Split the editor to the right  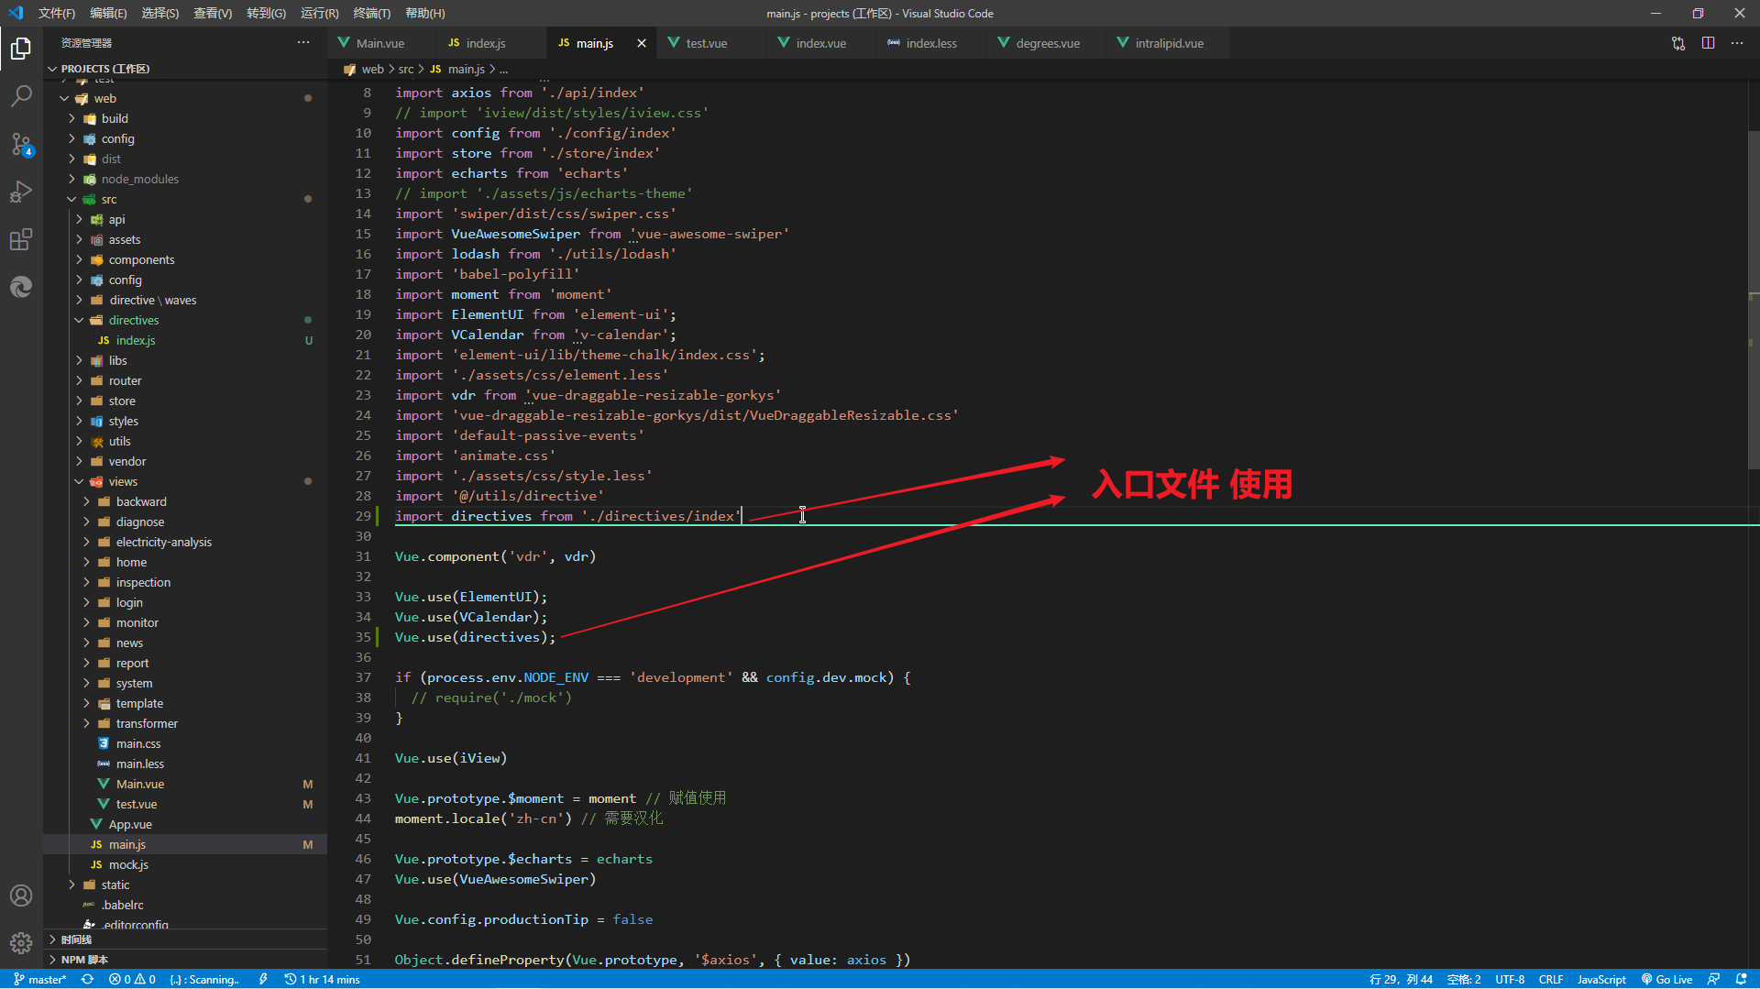coord(1708,43)
